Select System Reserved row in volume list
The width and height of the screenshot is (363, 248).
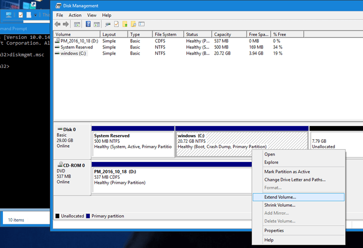coord(76,48)
